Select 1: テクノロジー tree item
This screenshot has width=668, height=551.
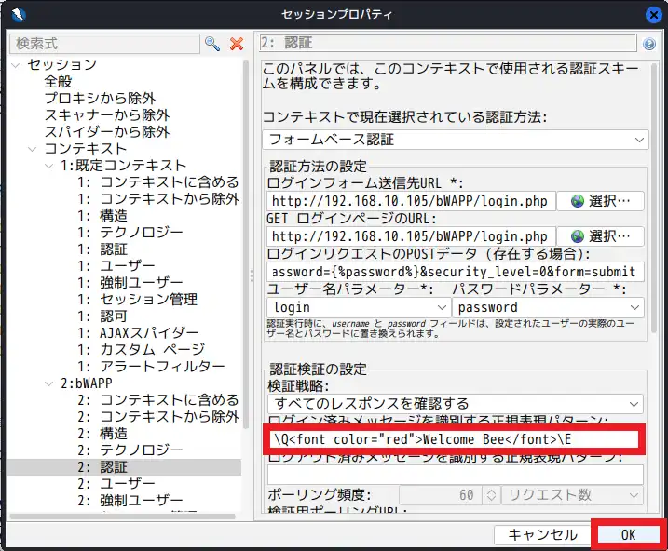pyautogui.click(x=130, y=233)
